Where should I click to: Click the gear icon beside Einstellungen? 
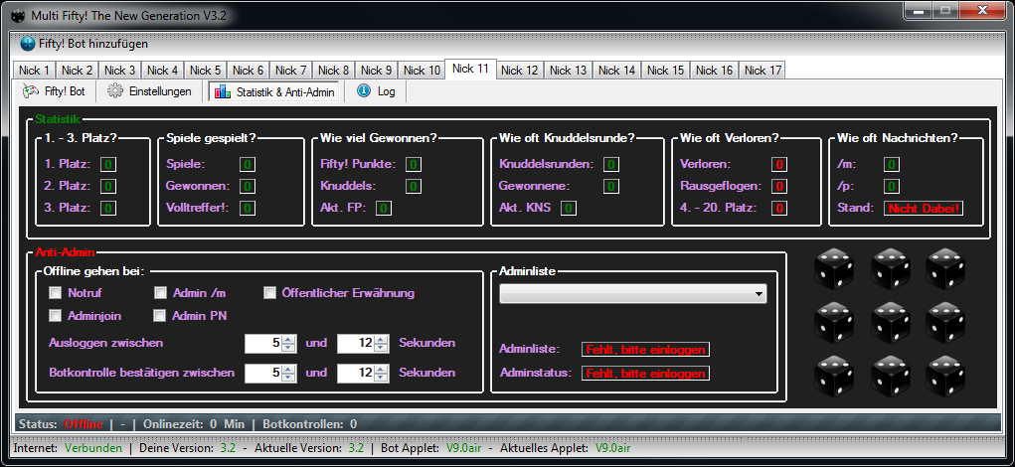[x=115, y=91]
